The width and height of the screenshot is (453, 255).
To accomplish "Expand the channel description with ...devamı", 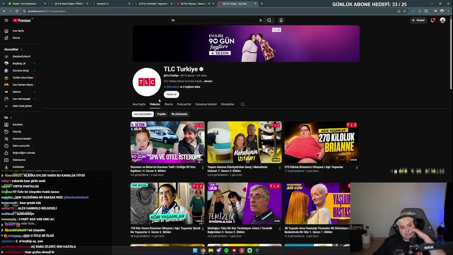I will click(207, 81).
